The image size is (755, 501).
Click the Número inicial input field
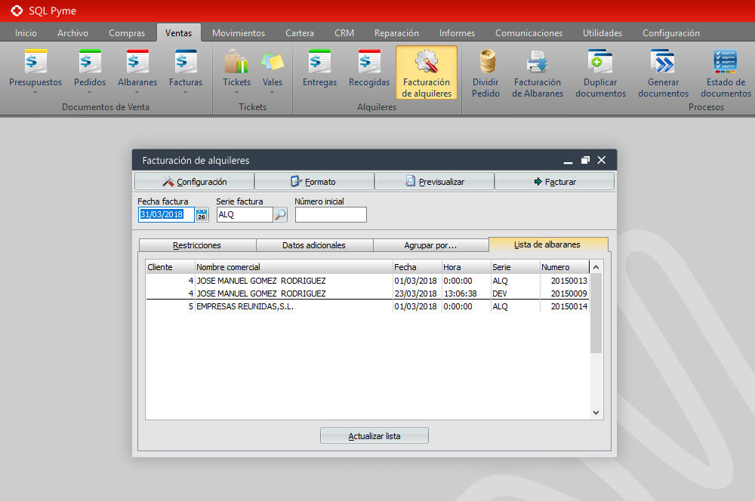[x=331, y=215]
